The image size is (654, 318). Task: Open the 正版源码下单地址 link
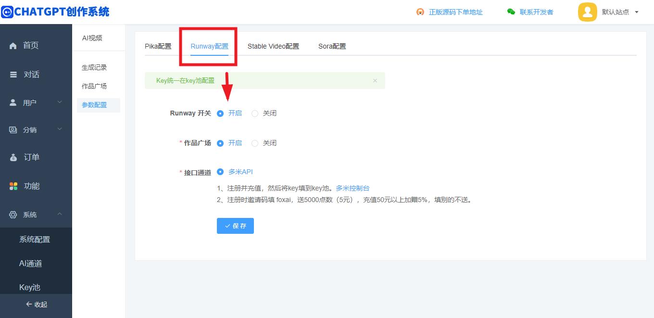tap(456, 12)
